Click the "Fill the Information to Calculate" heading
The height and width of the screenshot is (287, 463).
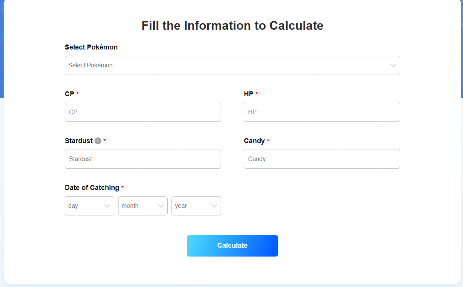coord(232,26)
